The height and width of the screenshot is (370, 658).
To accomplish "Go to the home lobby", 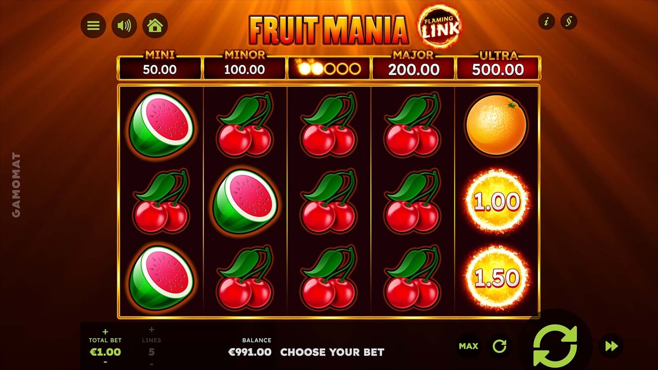I will tap(155, 25).
